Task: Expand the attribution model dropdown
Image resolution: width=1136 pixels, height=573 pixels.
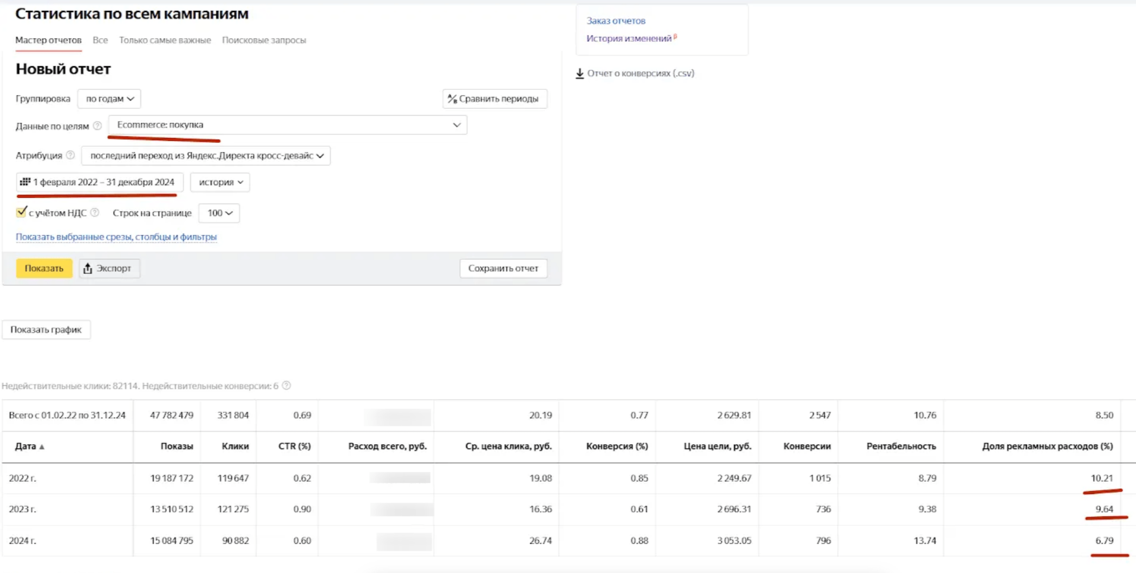Action: click(x=206, y=155)
